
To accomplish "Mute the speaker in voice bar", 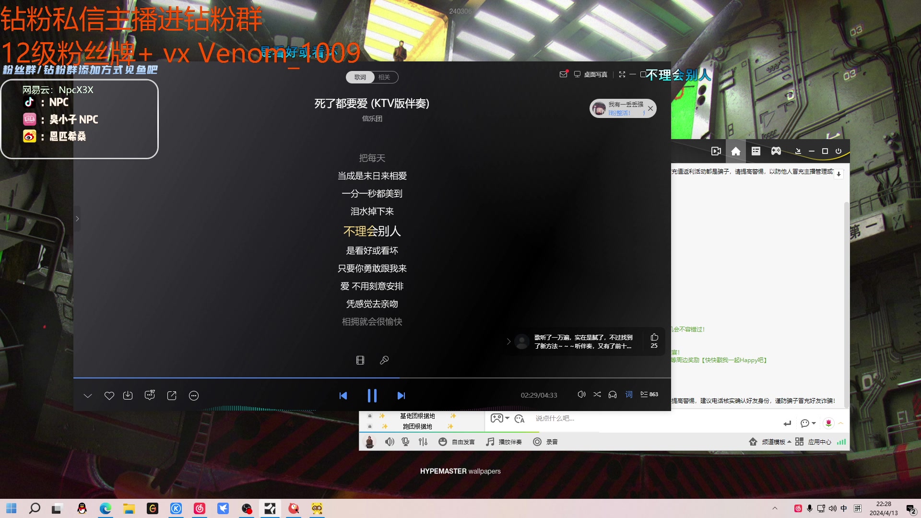I will [x=390, y=442].
